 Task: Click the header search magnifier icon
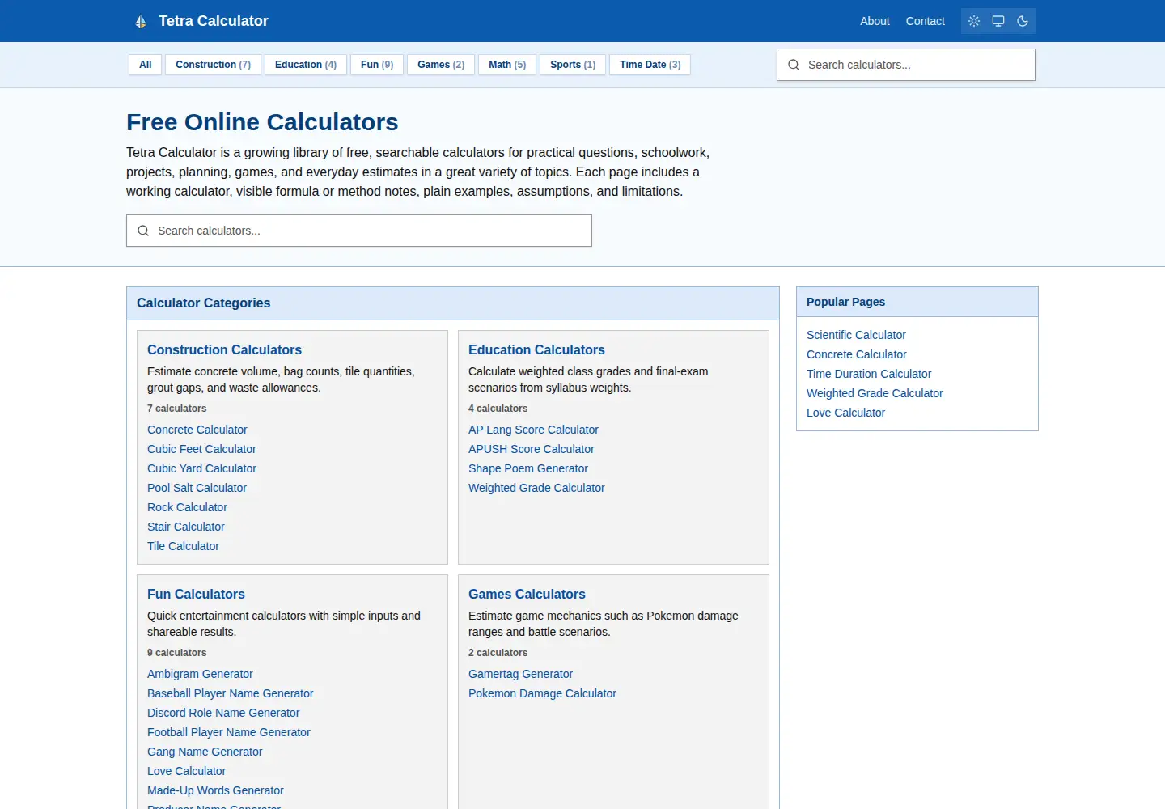[794, 65]
